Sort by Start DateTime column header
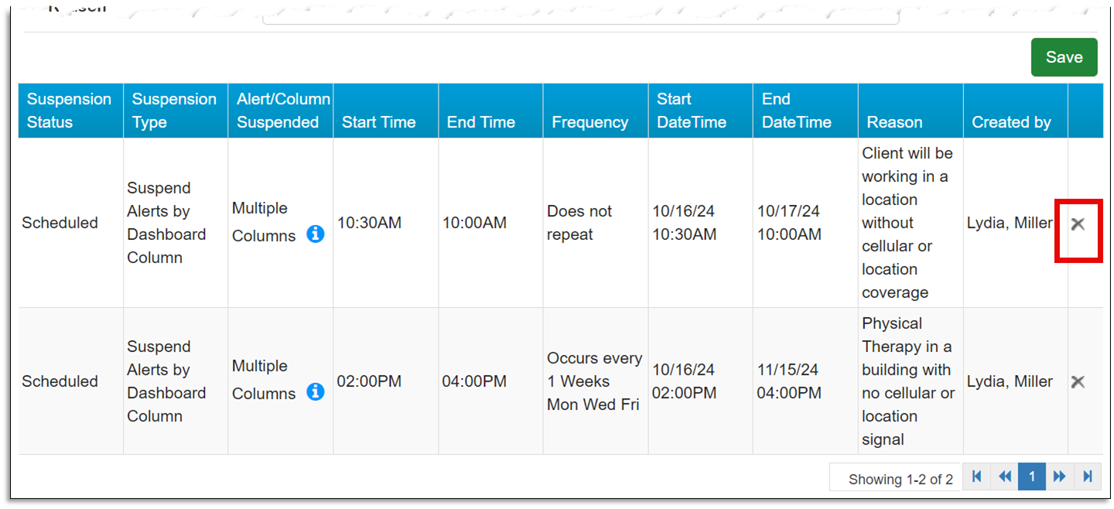The image size is (1114, 509). tap(691, 111)
